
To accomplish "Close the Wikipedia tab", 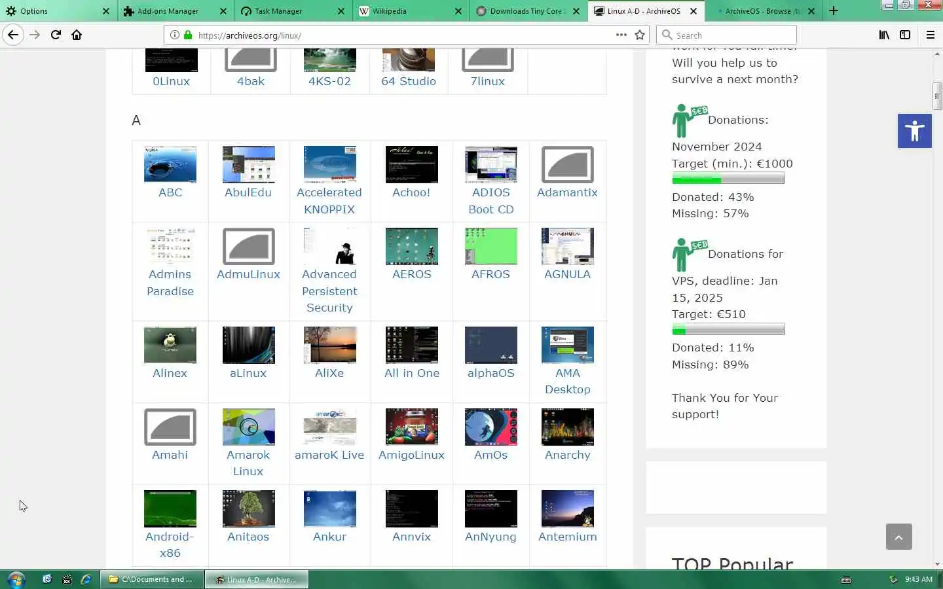I will [x=458, y=11].
